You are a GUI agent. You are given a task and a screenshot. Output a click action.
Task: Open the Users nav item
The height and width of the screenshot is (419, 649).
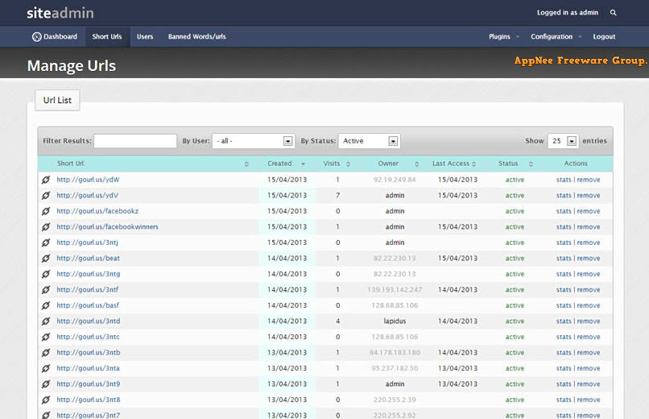point(145,37)
